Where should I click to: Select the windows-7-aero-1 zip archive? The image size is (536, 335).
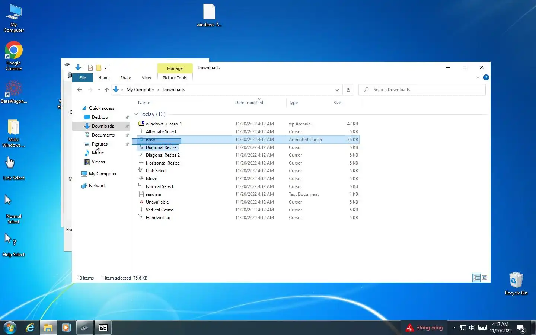tap(164, 124)
